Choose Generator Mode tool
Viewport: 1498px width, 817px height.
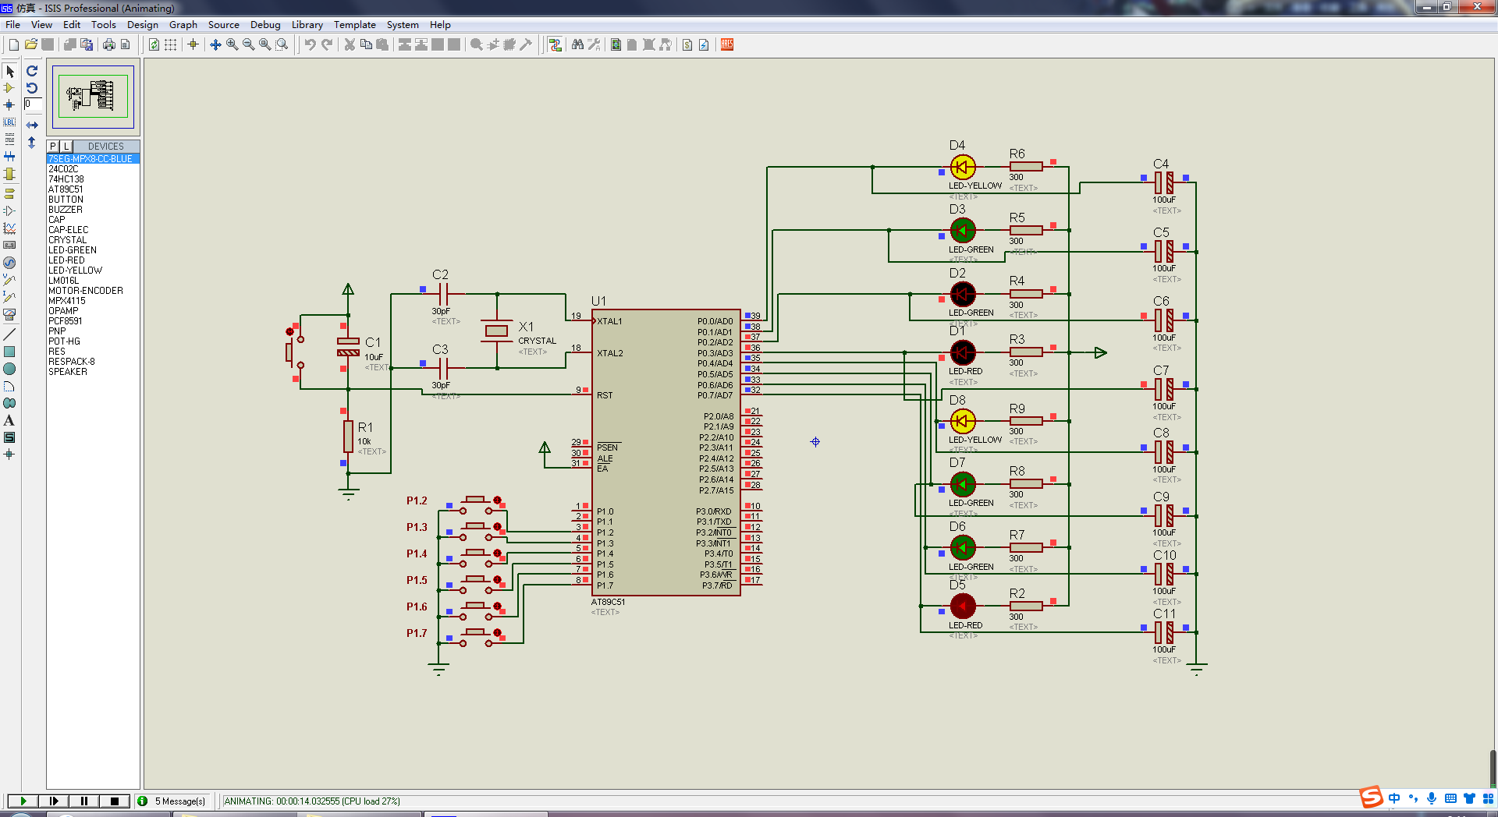click(9, 263)
